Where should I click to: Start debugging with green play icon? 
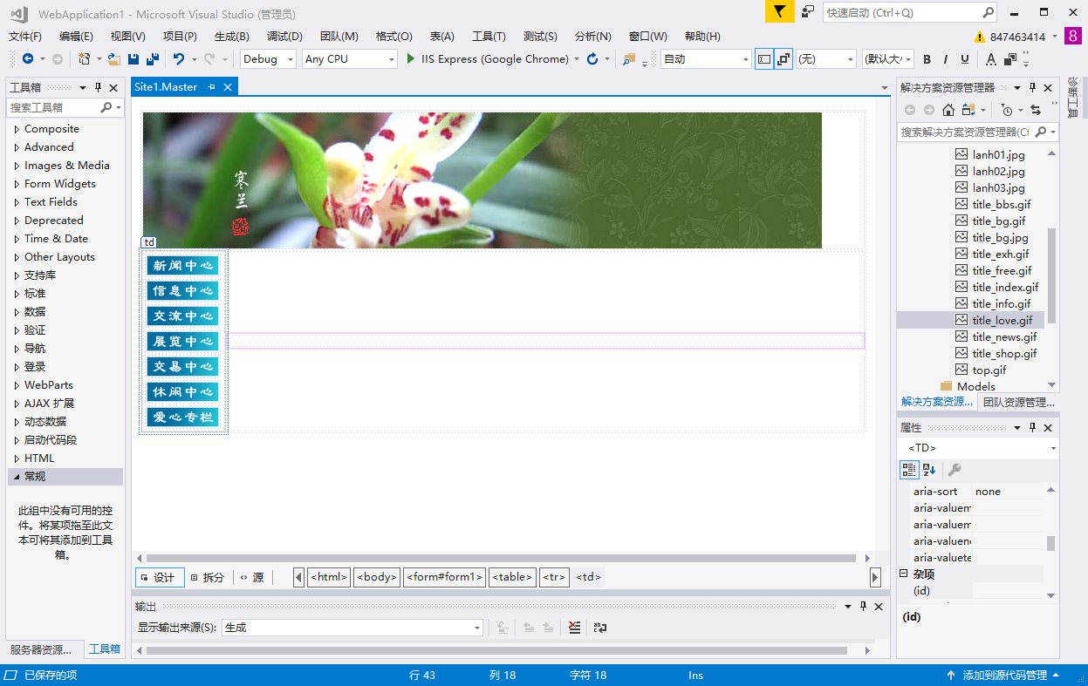click(411, 59)
